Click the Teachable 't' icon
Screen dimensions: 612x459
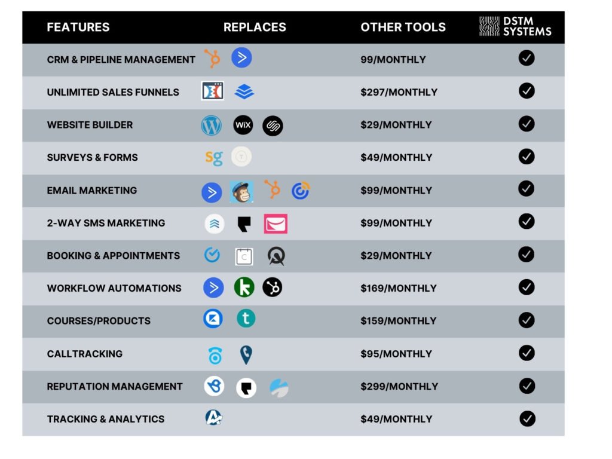pyautogui.click(x=246, y=319)
